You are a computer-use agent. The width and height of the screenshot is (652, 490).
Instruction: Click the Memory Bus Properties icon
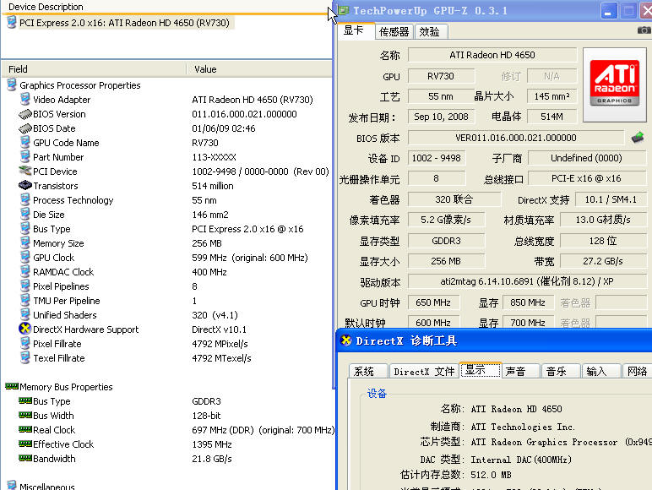12,386
